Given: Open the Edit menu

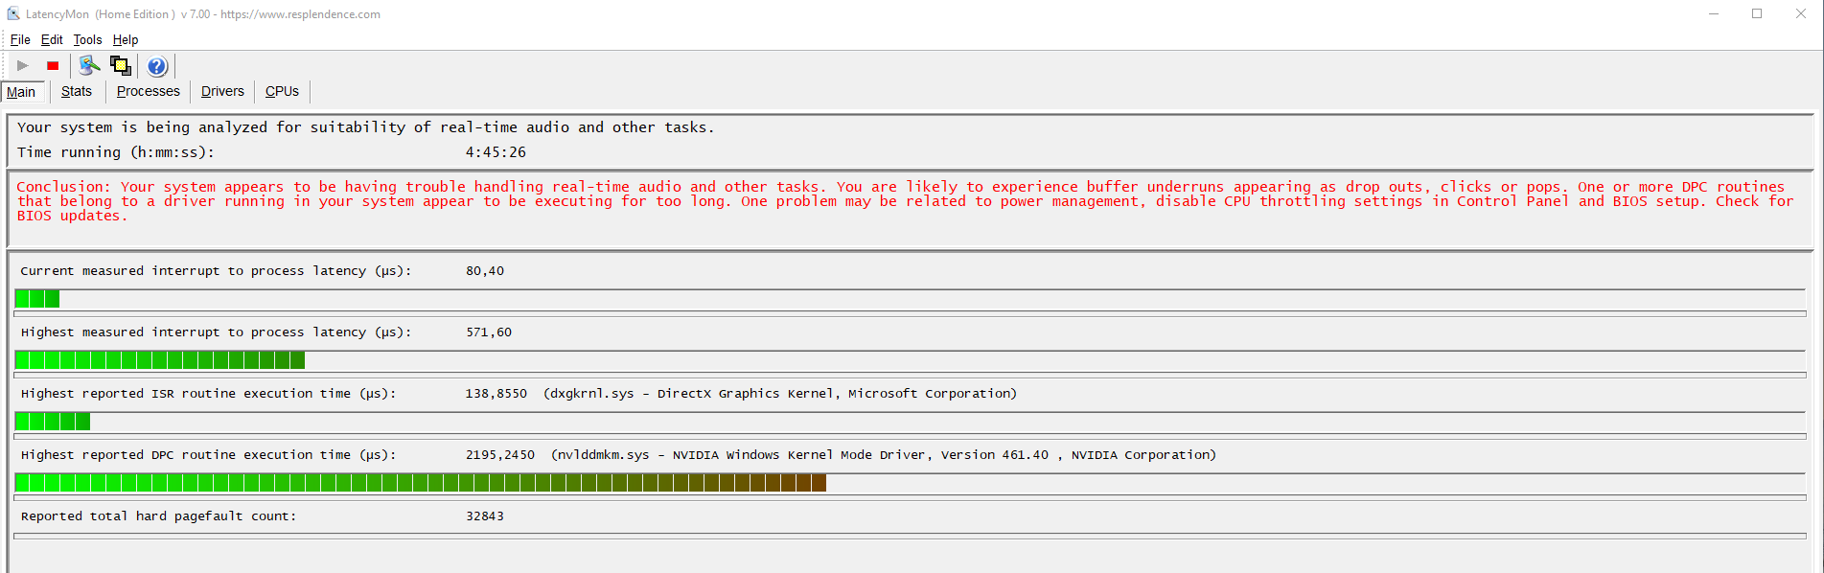Looking at the screenshot, I should click(x=52, y=39).
